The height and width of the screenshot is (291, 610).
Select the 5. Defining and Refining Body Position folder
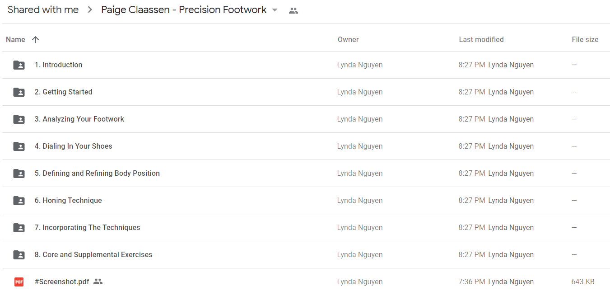click(306, 174)
